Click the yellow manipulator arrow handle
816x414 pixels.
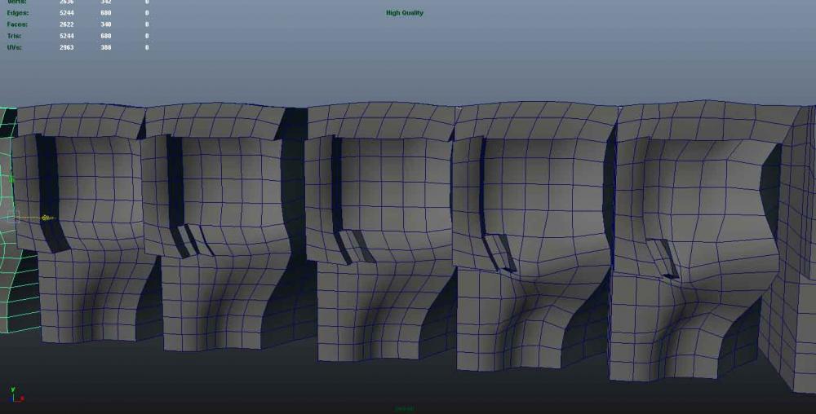[x=47, y=218]
